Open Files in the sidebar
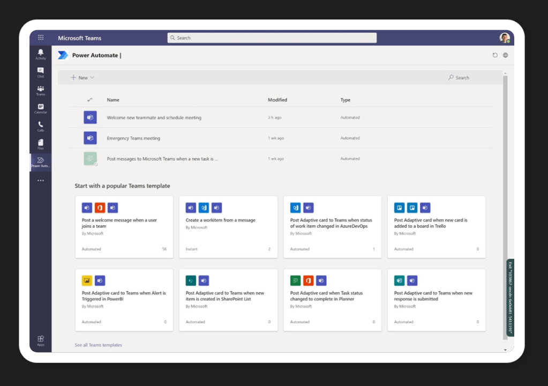The height and width of the screenshot is (386, 548). click(x=41, y=144)
